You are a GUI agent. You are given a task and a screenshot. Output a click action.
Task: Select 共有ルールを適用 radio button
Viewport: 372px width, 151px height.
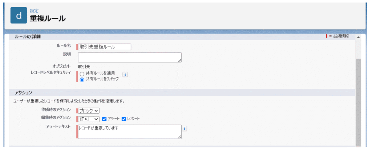click(x=82, y=74)
